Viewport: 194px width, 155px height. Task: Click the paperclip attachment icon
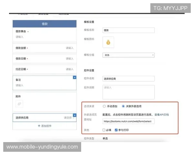19,104
